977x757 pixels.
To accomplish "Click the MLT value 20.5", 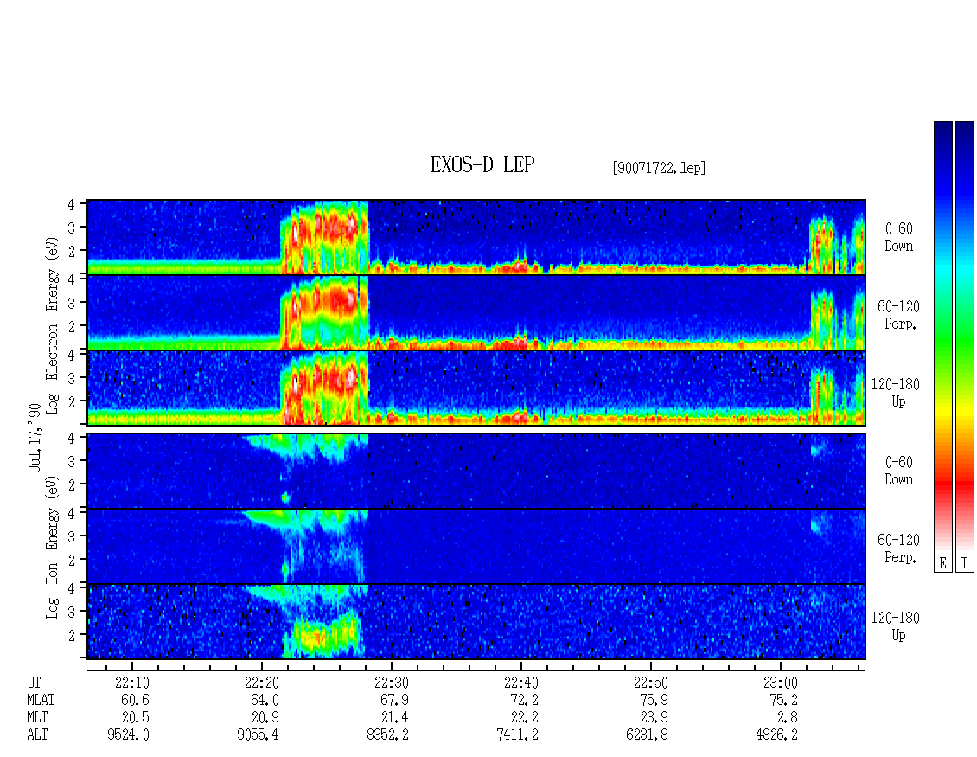I will click(135, 718).
